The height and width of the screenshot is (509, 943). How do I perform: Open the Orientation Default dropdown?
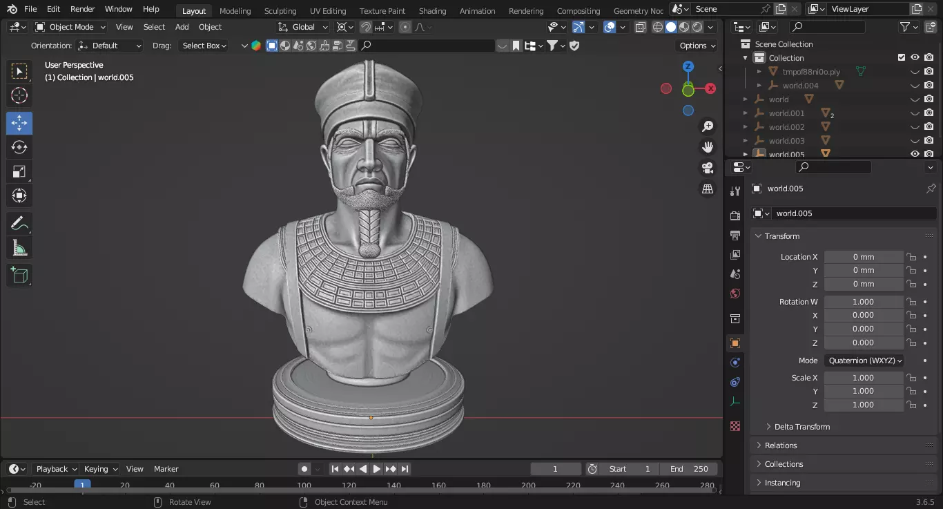110,46
